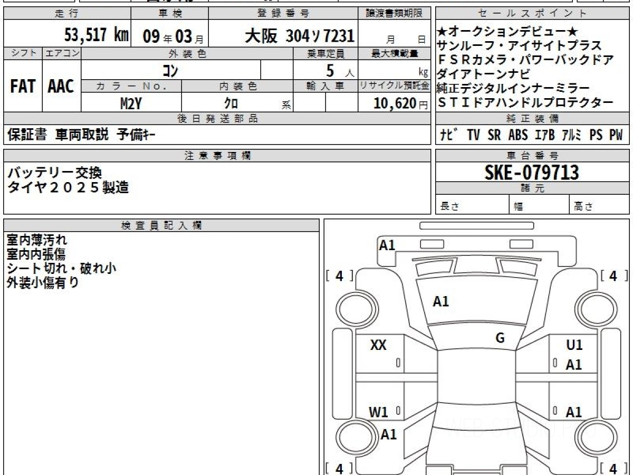This screenshot has width=633, height=475.
Task: Select the バッテリー交換 note text
Action: [55, 173]
